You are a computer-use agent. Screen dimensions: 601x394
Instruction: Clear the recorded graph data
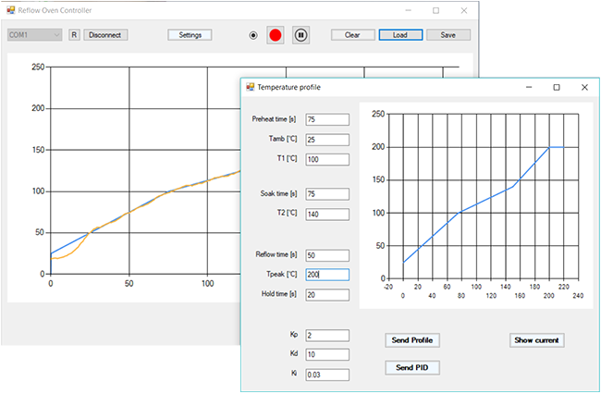pos(352,35)
